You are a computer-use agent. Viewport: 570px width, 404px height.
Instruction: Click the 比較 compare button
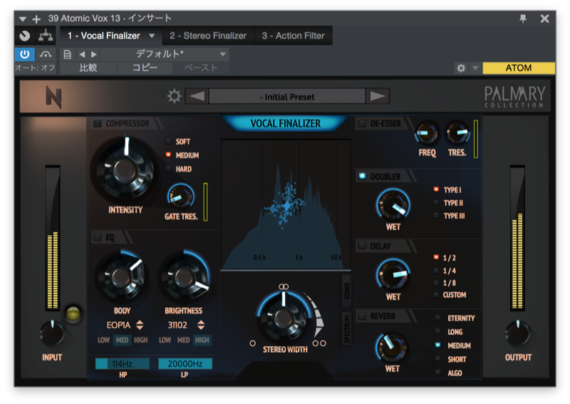[x=88, y=68]
